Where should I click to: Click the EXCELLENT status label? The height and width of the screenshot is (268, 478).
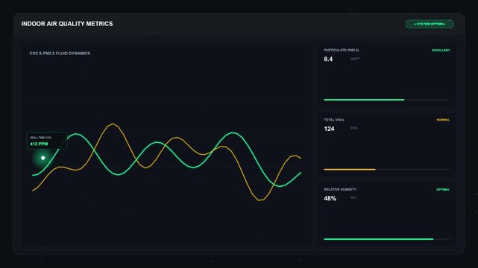pyautogui.click(x=441, y=50)
